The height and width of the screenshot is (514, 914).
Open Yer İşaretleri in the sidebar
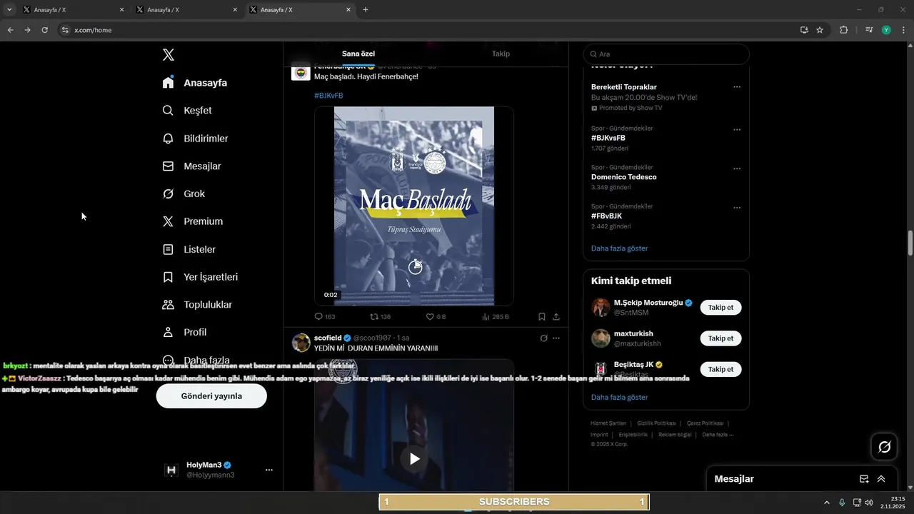coord(200,277)
